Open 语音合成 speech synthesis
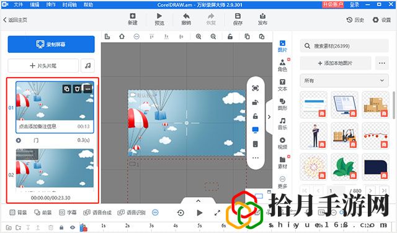The width and height of the screenshot is (397, 233). 97,212
